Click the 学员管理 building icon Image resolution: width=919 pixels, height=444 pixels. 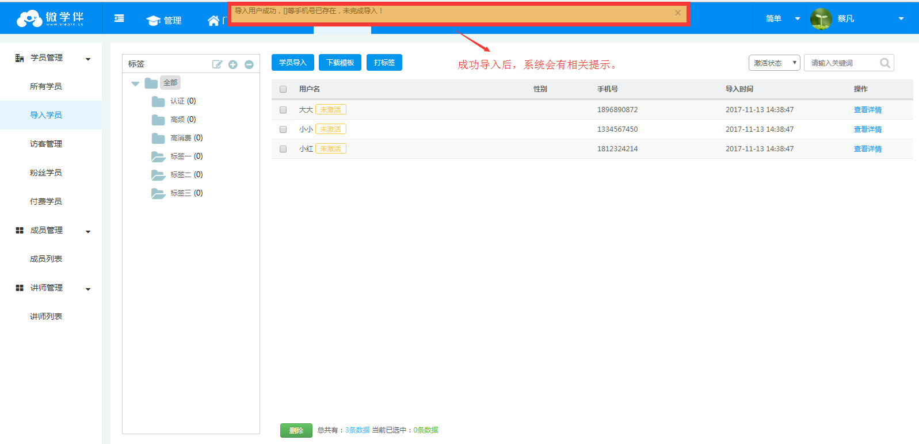coord(20,58)
